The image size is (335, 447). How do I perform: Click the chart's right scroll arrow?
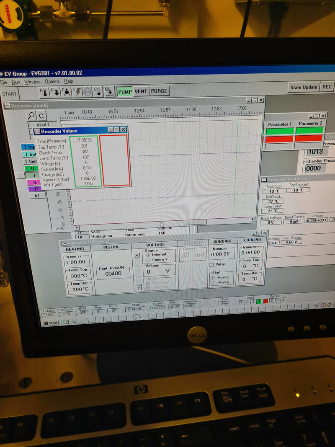(x=252, y=219)
